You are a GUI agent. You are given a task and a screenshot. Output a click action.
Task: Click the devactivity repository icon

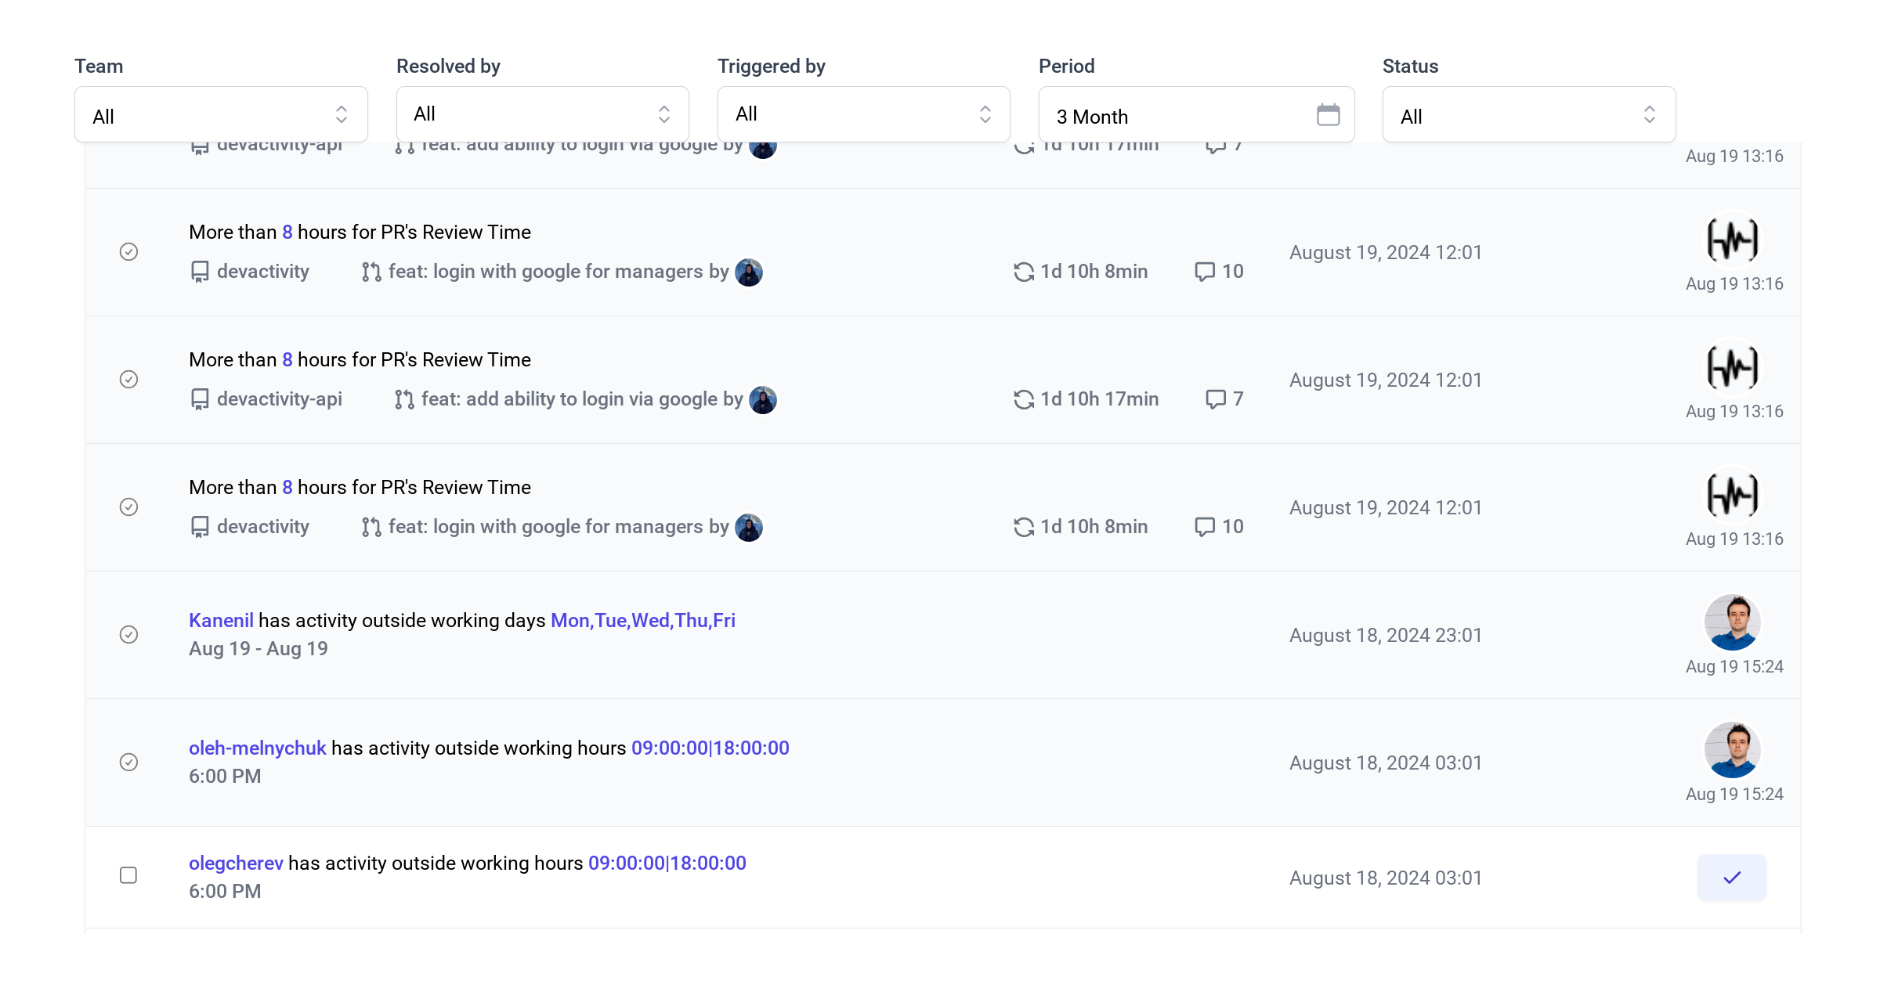tap(201, 272)
